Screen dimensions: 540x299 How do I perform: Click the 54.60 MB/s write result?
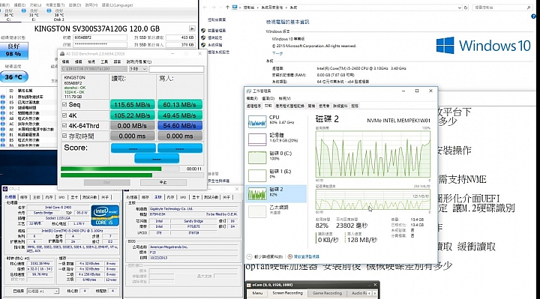(x=180, y=126)
